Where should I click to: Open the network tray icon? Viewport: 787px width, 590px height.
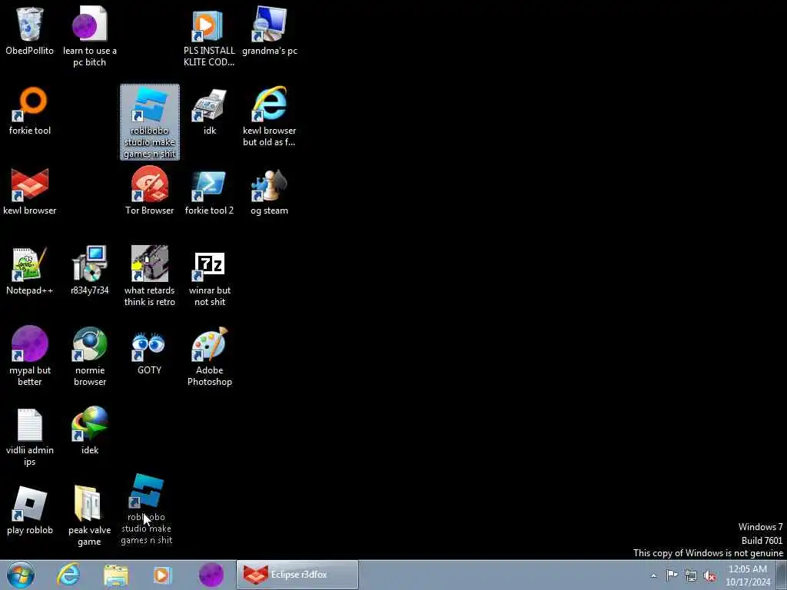[x=691, y=576]
